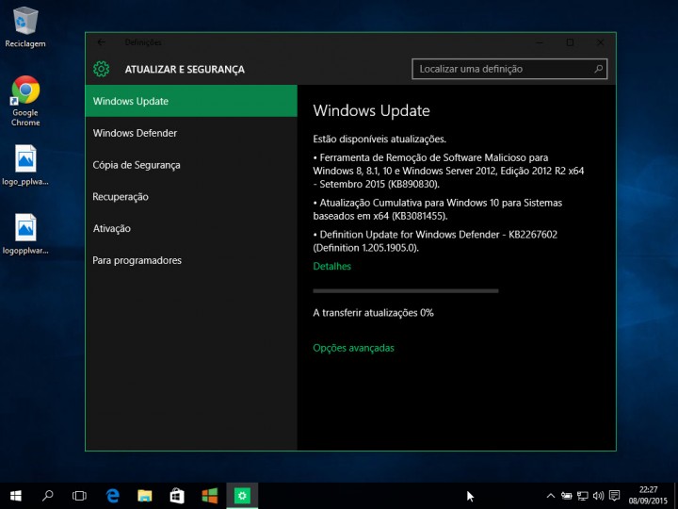The width and height of the screenshot is (678, 509).
Task: Click the Detalhes link
Action: click(331, 266)
